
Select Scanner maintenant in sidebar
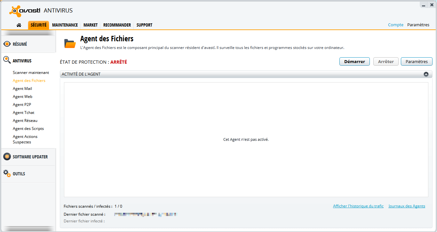click(31, 73)
